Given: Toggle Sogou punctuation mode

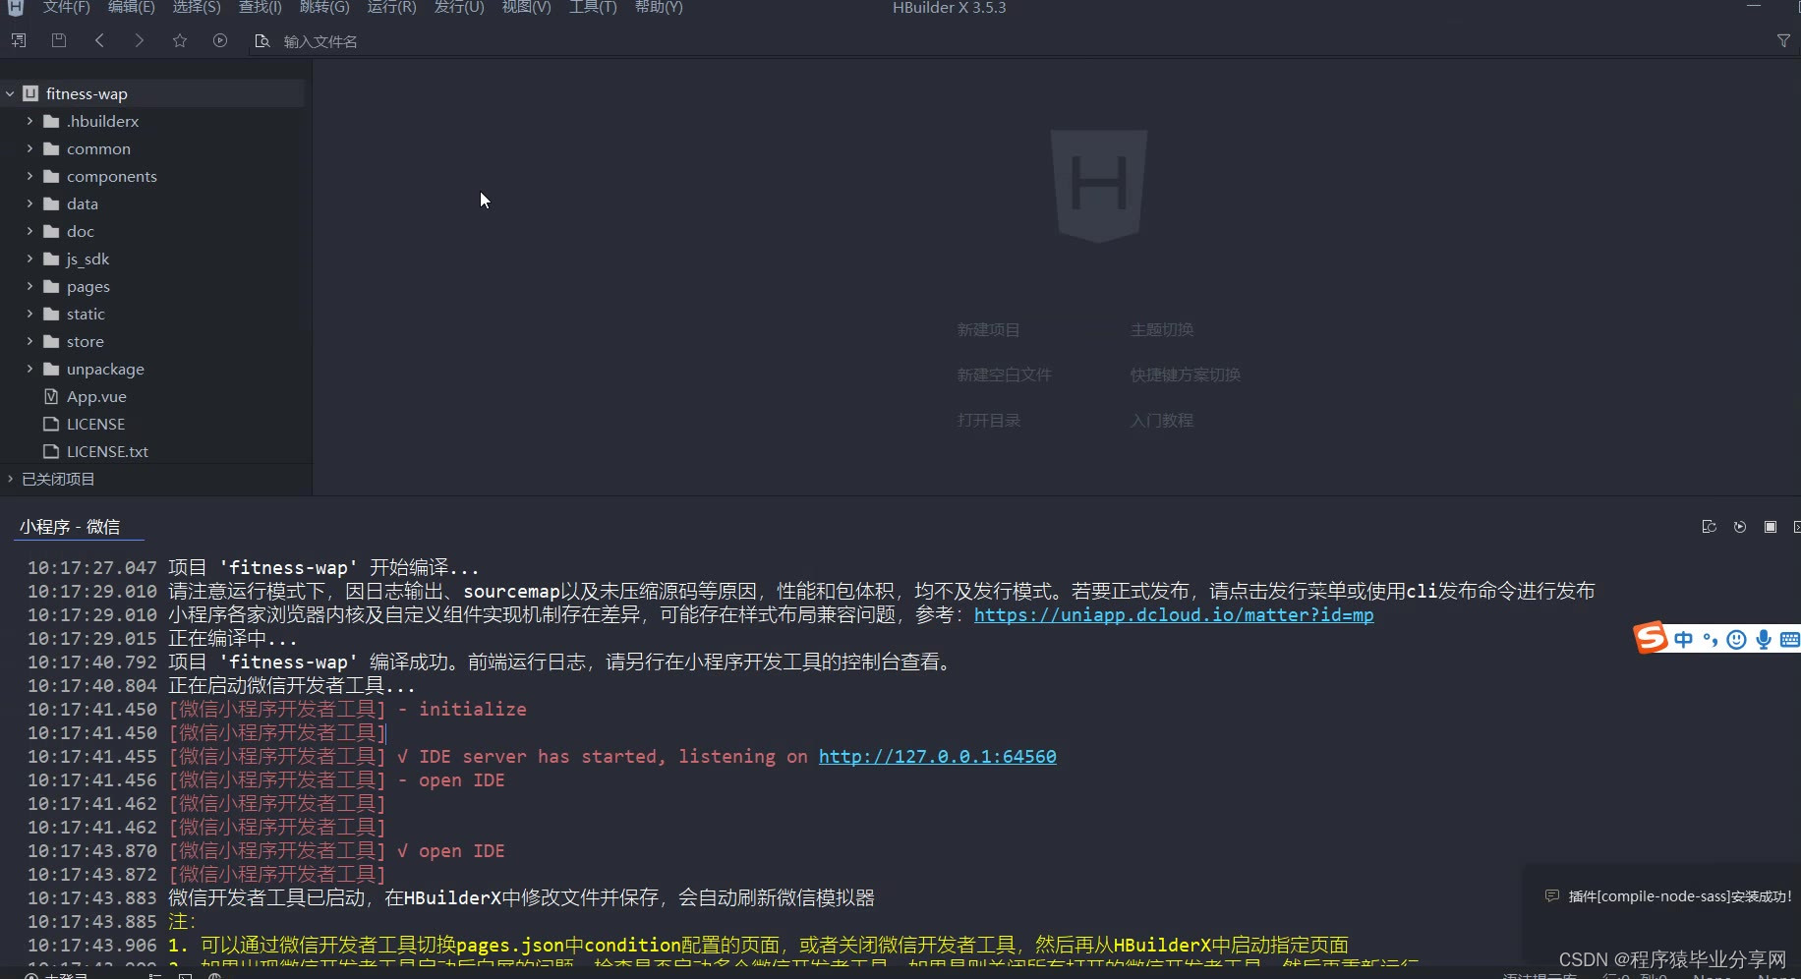Looking at the screenshot, I should pyautogui.click(x=1711, y=640).
